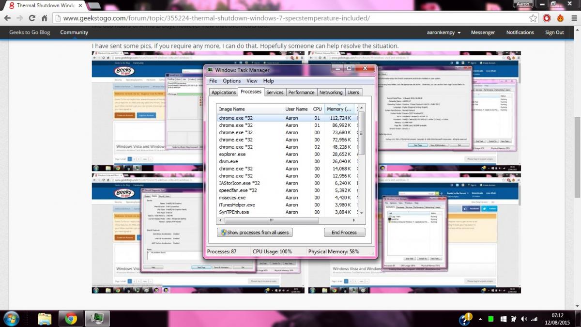This screenshot has height=327, width=581.
Task: Select the dwm.exe process row
Action: [288, 161]
